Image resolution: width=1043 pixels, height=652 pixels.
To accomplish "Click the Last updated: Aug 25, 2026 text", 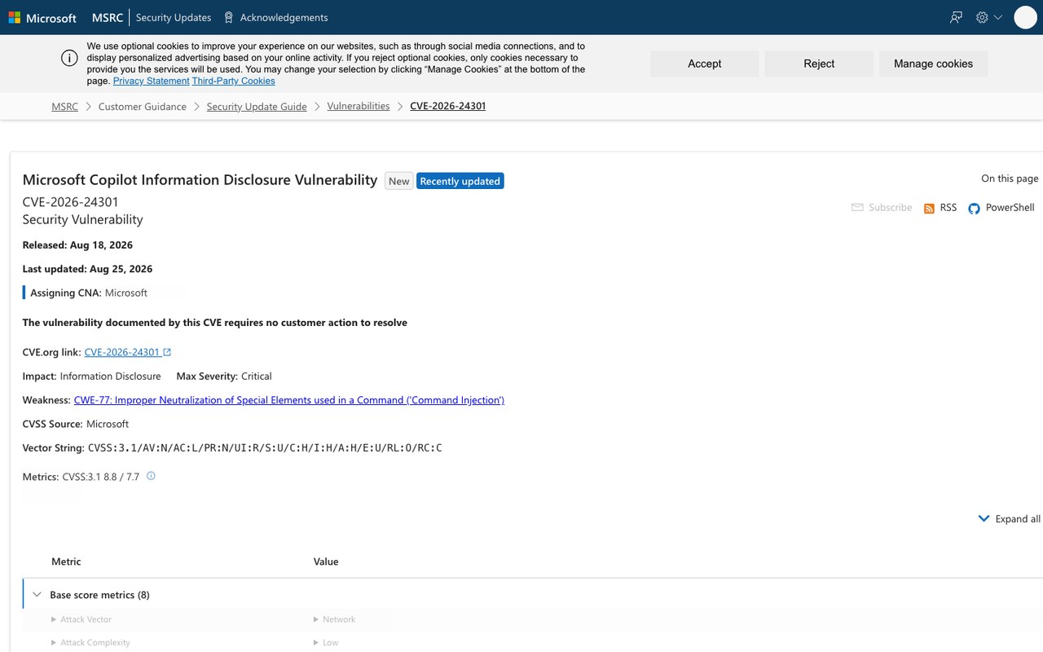I will [87, 269].
